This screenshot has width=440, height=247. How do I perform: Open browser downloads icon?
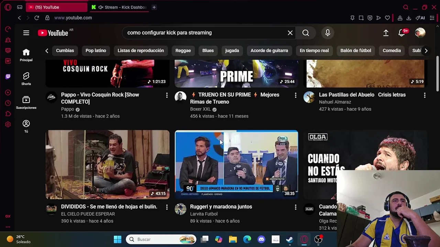tap(409, 18)
